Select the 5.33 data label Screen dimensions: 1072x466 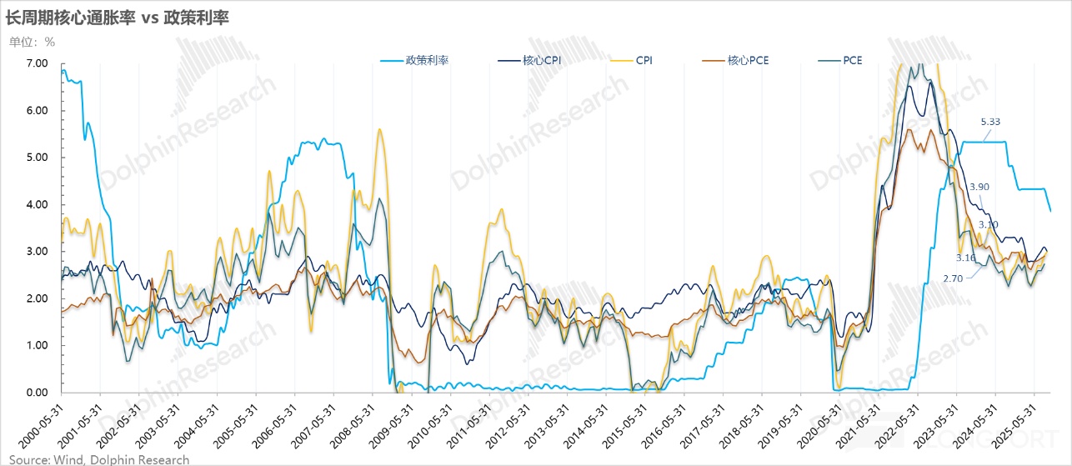(990, 122)
